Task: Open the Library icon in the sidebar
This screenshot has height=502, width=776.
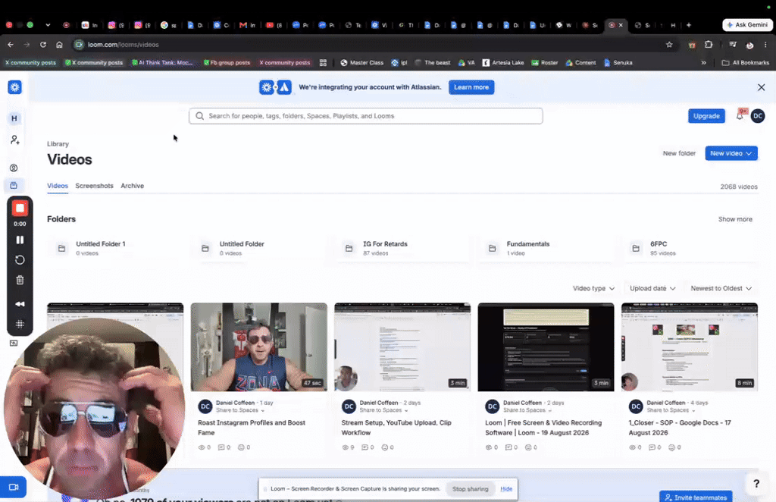Action: click(x=14, y=185)
